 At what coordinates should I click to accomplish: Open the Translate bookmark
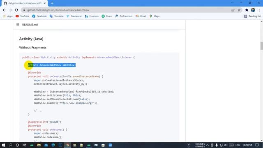[x=57, y=16]
